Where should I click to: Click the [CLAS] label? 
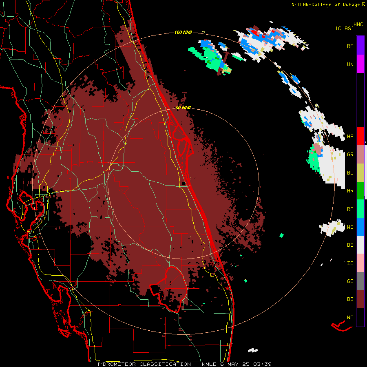tap(345, 28)
